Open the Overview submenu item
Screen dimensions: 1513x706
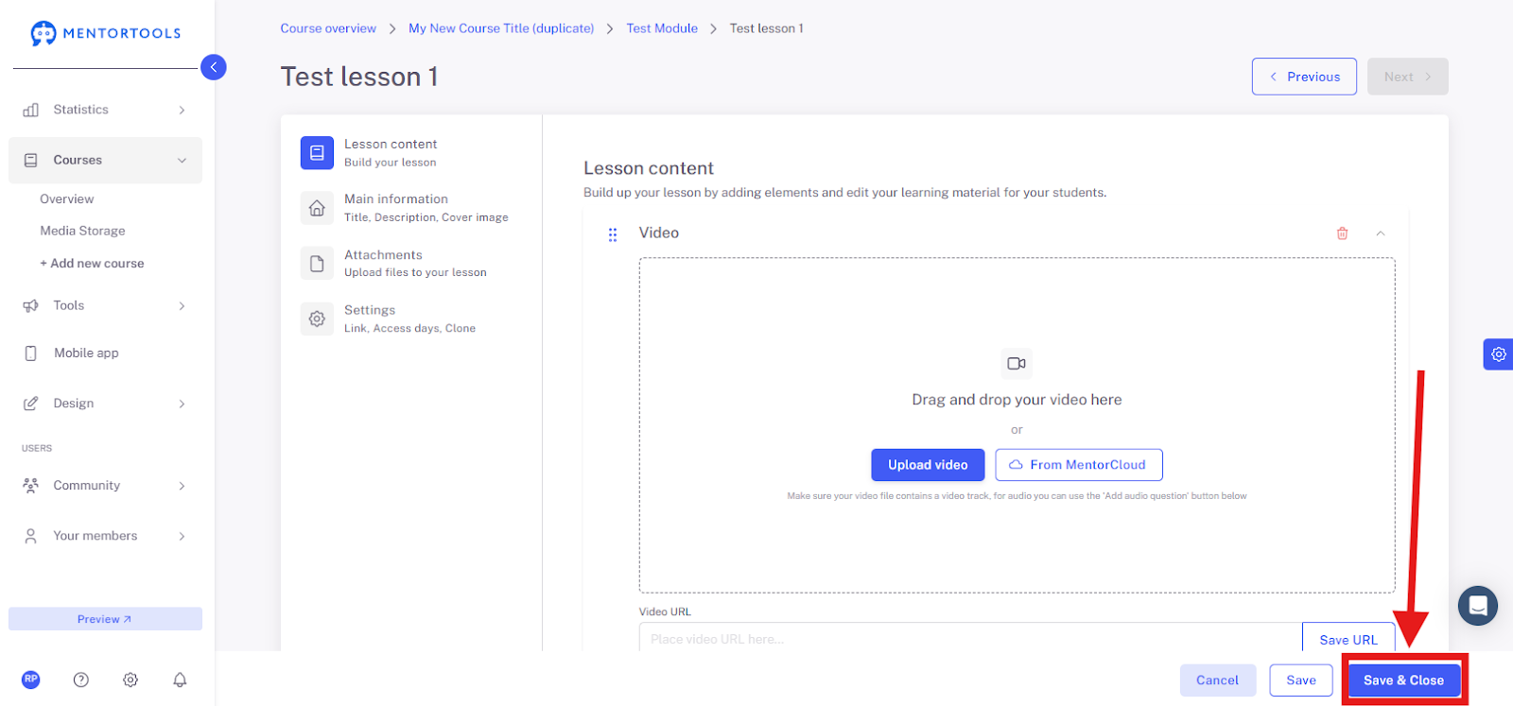[67, 199]
